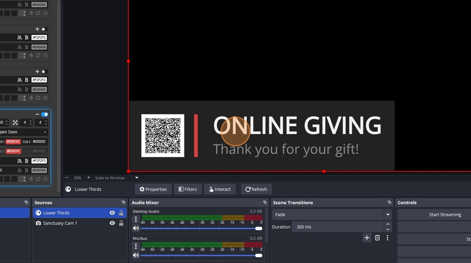Open the CLR 2 #222222 color swatch
Image resolution: width=471 pixels, height=263 pixels.
click(x=39, y=142)
